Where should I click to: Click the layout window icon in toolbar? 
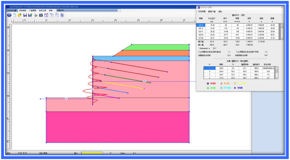46,15
